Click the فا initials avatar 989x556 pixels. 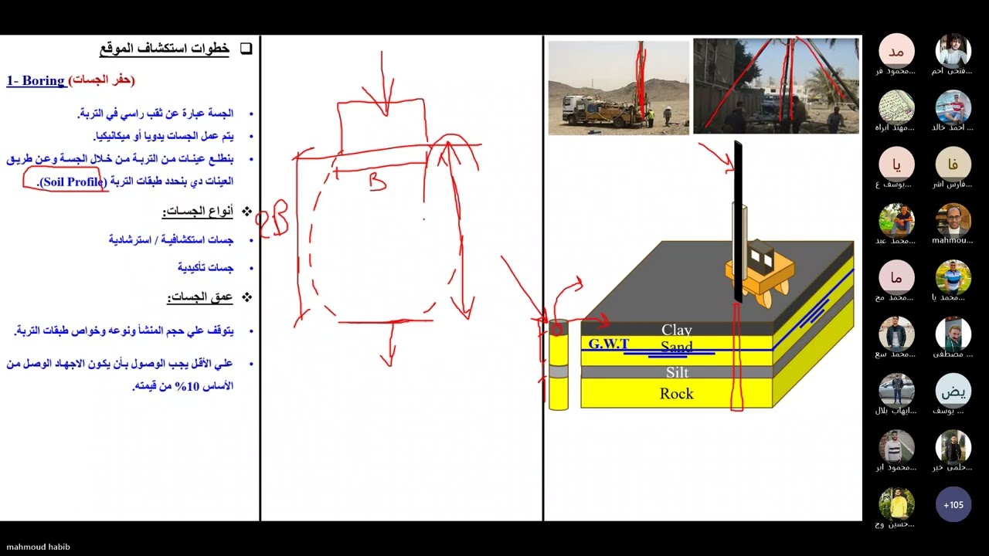pyautogui.click(x=953, y=164)
